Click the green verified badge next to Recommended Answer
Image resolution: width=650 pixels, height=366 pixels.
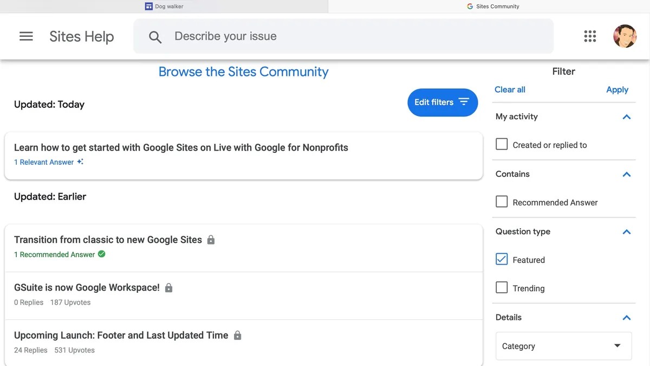tap(101, 254)
